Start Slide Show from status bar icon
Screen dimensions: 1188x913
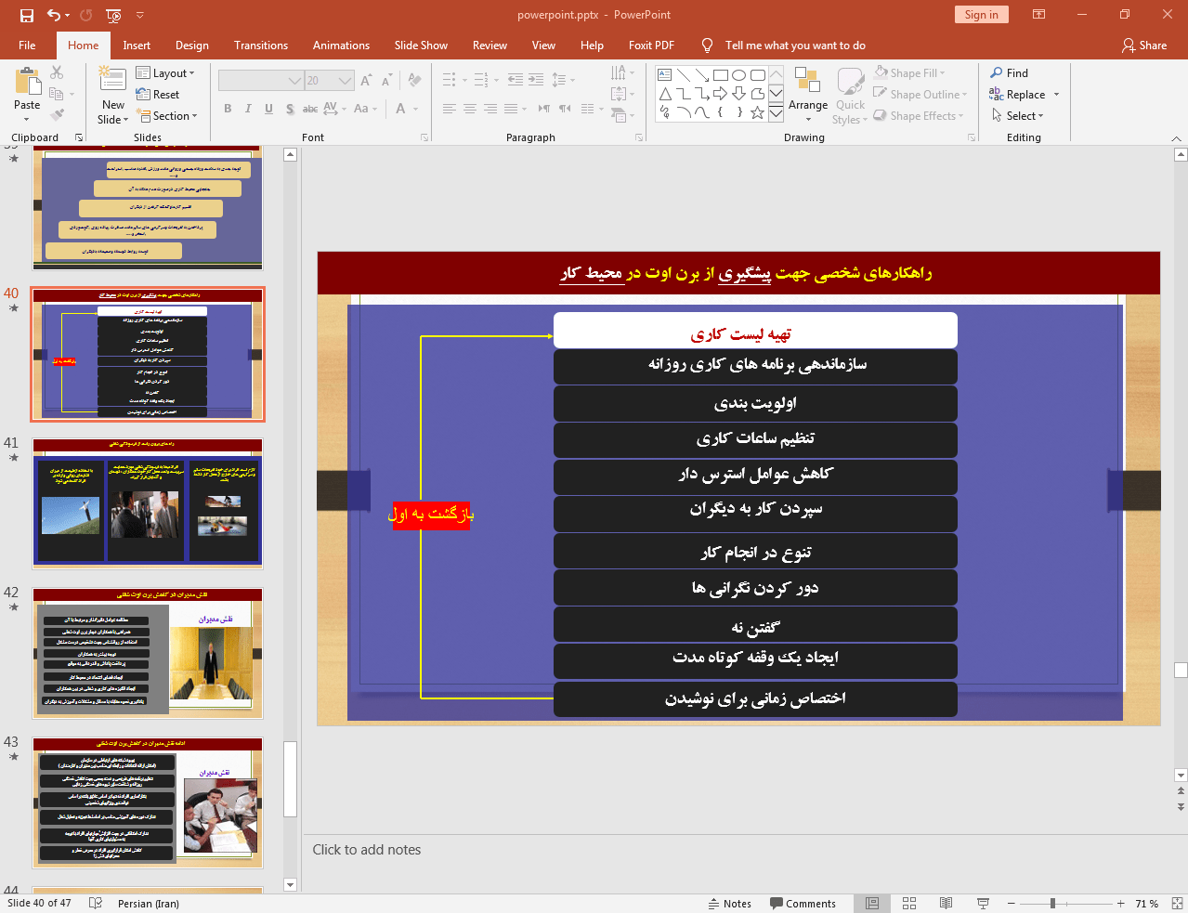tap(983, 903)
